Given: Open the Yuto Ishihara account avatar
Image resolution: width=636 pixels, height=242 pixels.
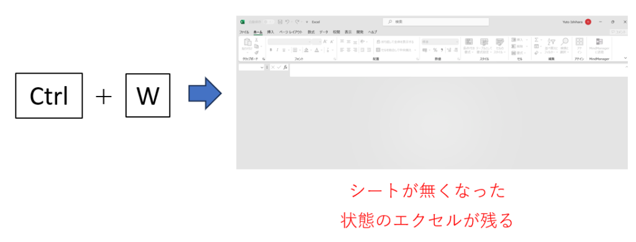Looking at the screenshot, I should point(588,22).
